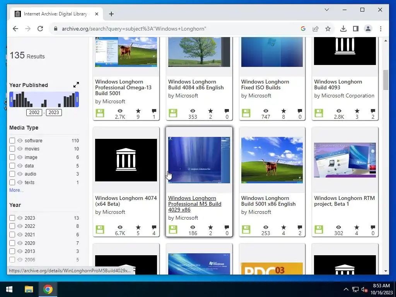
Task: Click software icon on Omega-13 Build 5001 card
Action: coord(100,113)
